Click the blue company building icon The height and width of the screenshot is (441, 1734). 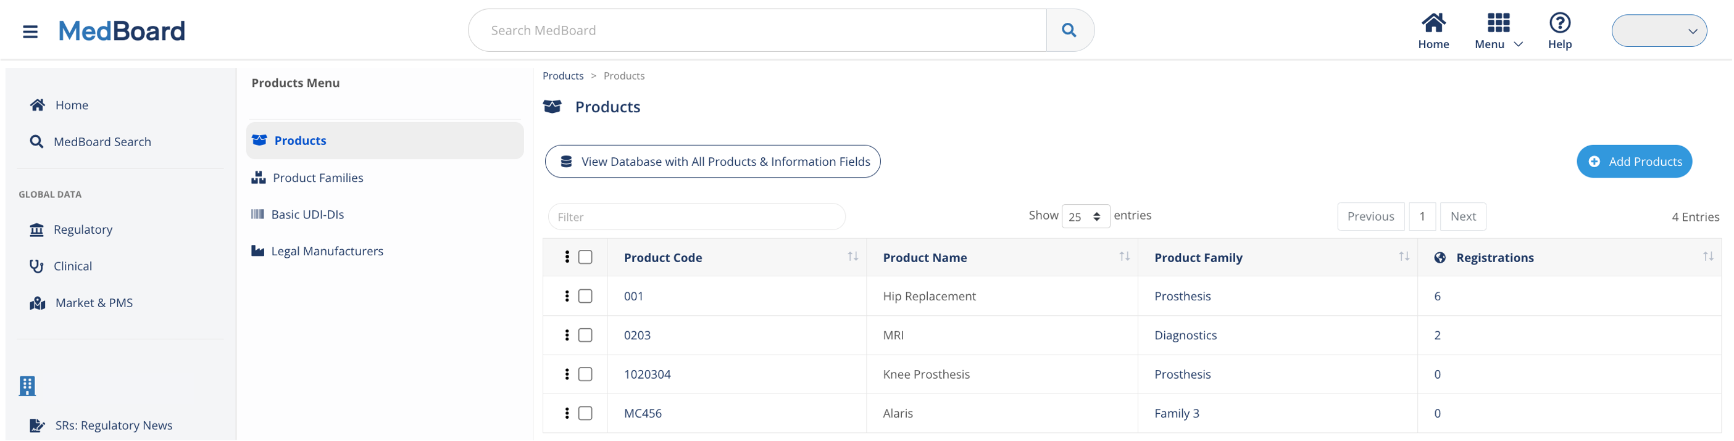click(x=27, y=386)
